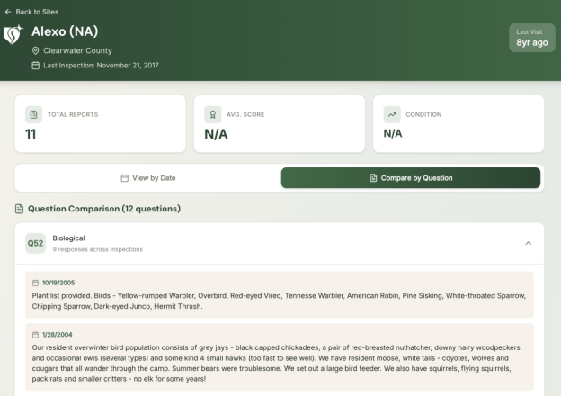Click the Total Reports clipboard icon
This screenshot has height=396, width=561.
(33, 114)
